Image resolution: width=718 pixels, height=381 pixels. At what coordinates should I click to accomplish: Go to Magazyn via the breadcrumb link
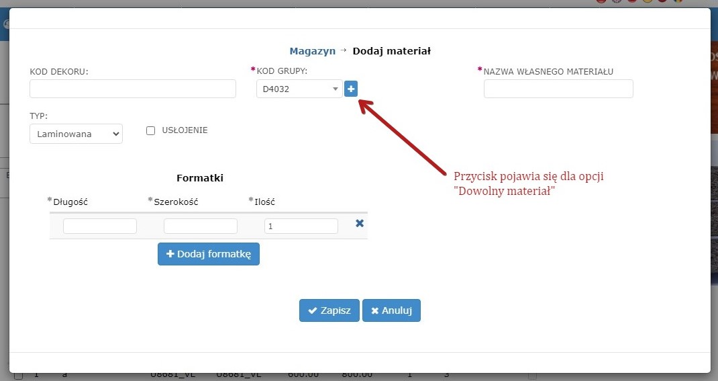click(x=312, y=51)
